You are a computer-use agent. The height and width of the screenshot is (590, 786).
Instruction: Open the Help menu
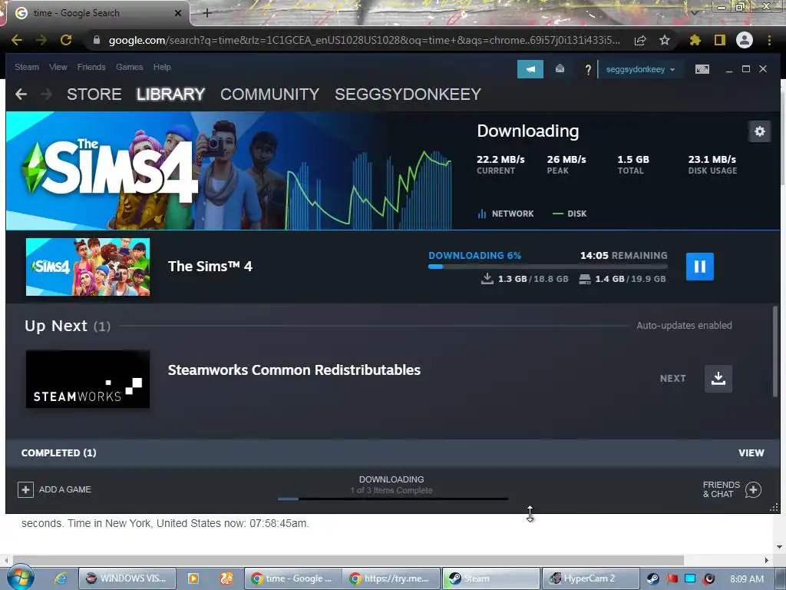coord(162,67)
